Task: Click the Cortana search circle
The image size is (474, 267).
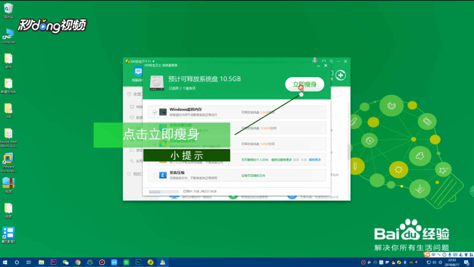Action: (x=17, y=262)
